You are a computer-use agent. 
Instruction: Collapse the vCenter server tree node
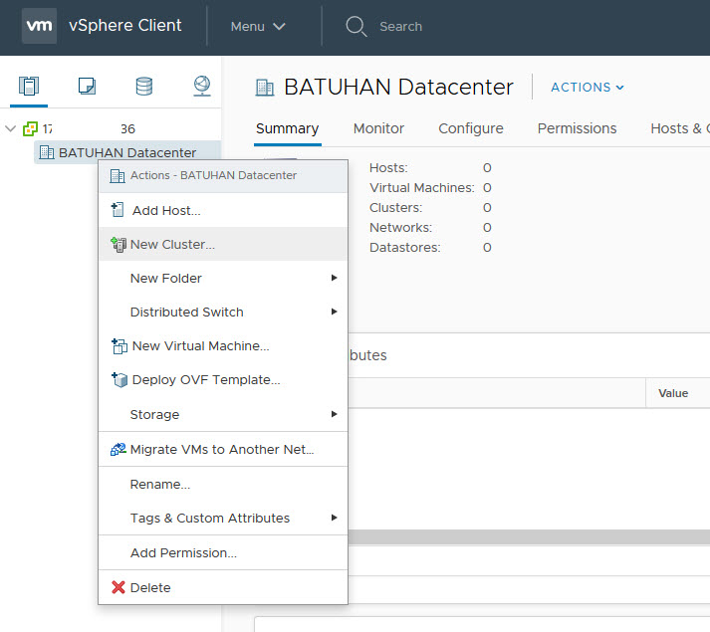pos(11,128)
